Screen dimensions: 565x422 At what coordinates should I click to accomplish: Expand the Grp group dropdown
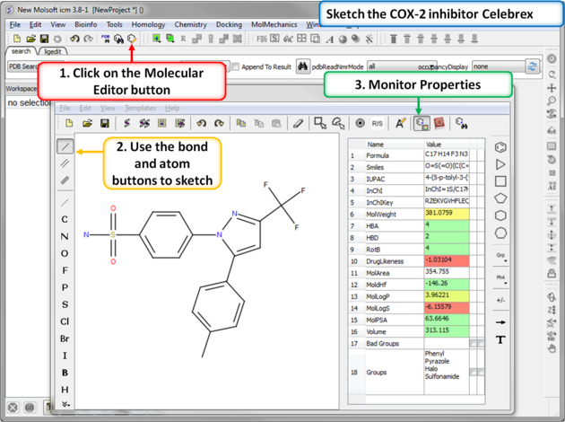(500, 257)
